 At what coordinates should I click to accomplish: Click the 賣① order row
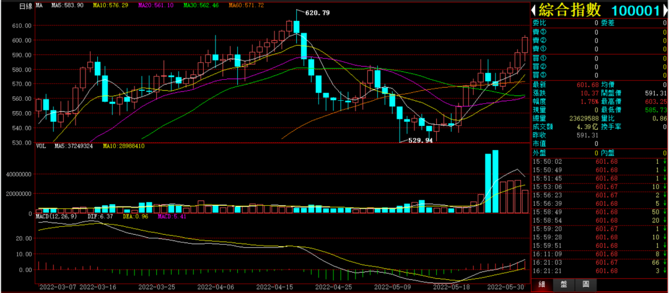click(x=599, y=49)
